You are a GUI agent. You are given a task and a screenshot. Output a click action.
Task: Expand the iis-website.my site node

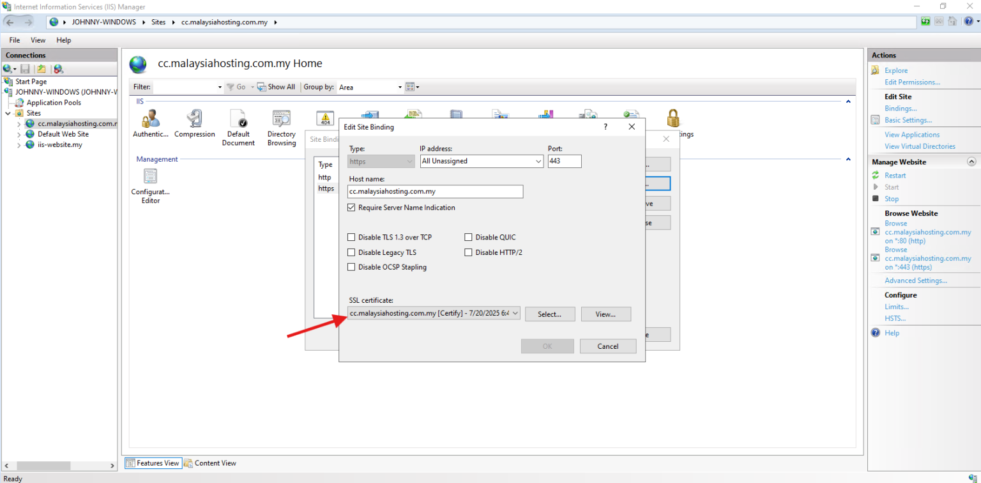click(19, 144)
